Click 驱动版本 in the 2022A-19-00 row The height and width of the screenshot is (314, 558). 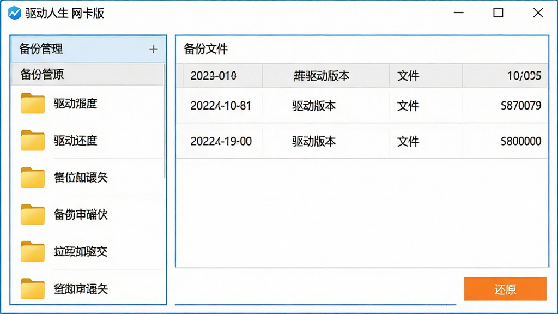point(314,141)
